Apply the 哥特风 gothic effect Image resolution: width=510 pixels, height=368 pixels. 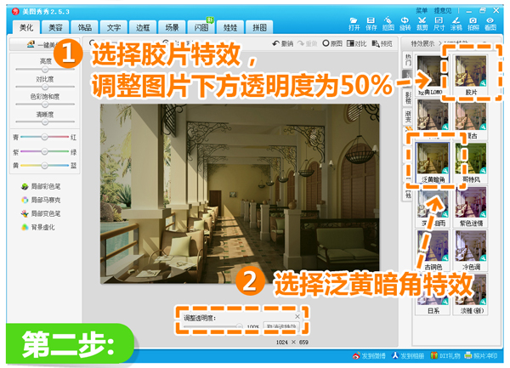pos(471,162)
